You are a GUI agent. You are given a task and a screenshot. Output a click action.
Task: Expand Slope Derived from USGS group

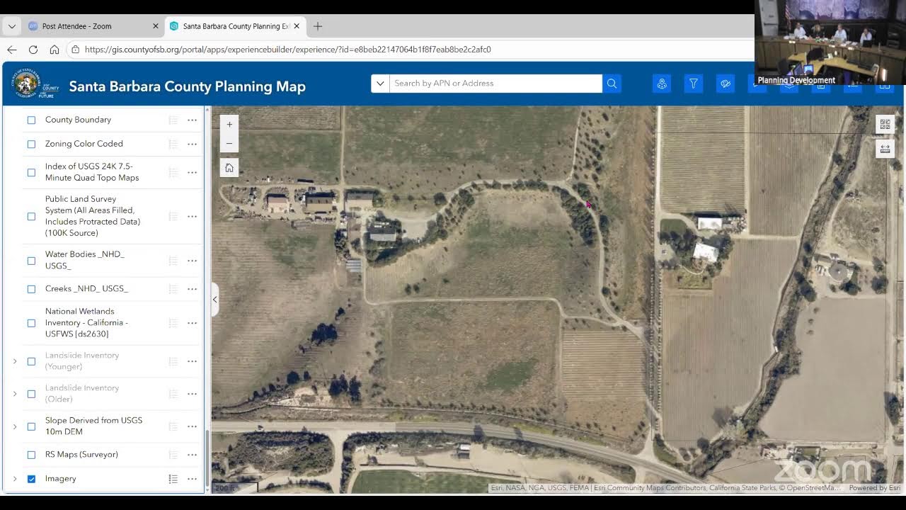15,426
